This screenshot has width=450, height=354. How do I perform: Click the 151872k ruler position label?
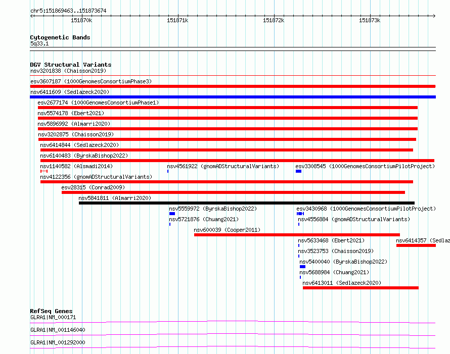(x=274, y=20)
